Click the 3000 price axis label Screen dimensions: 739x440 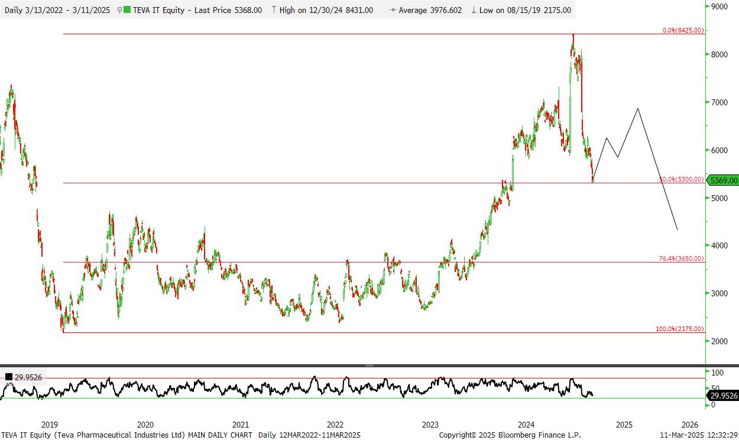coord(719,293)
